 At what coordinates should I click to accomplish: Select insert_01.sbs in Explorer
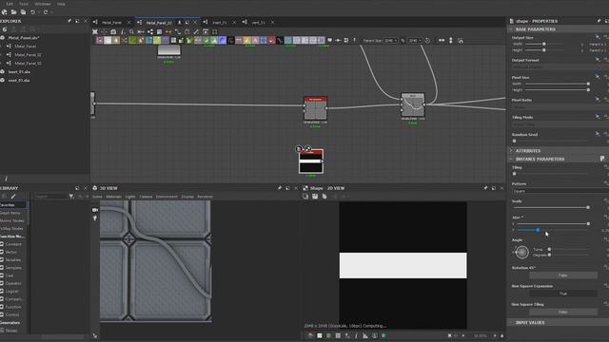click(19, 72)
